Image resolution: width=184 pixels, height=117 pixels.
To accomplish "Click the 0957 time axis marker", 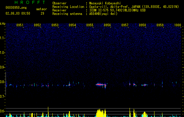I will 125,25.
